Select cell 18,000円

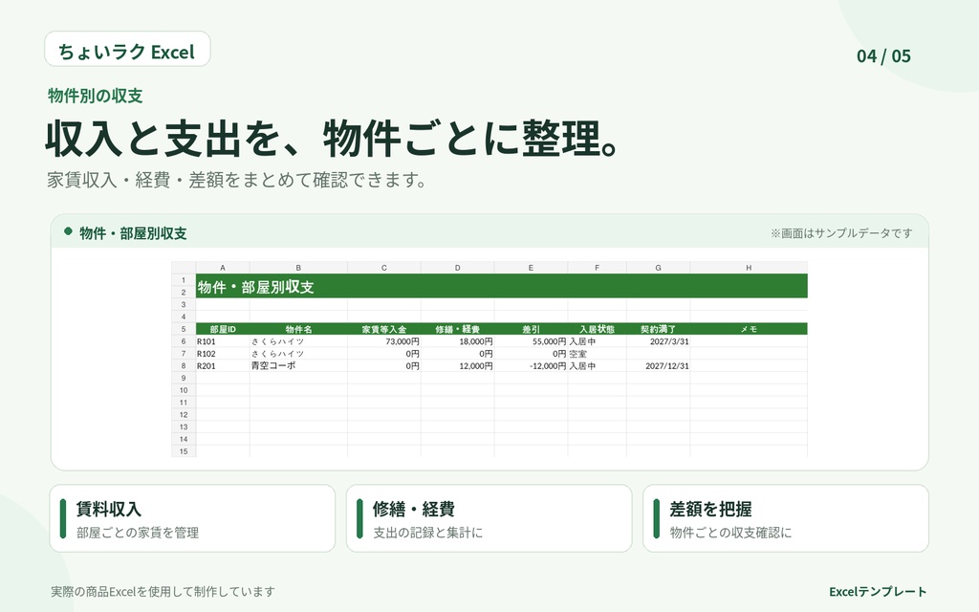457,341
